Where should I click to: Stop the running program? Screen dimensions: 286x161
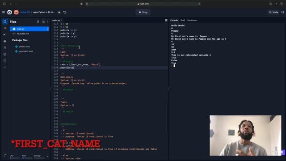tap(143, 12)
